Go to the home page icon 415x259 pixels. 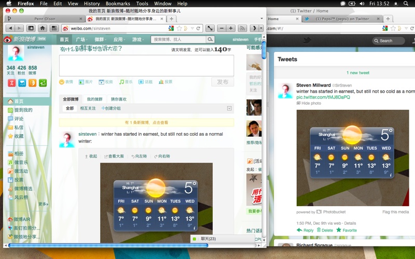point(43,28)
